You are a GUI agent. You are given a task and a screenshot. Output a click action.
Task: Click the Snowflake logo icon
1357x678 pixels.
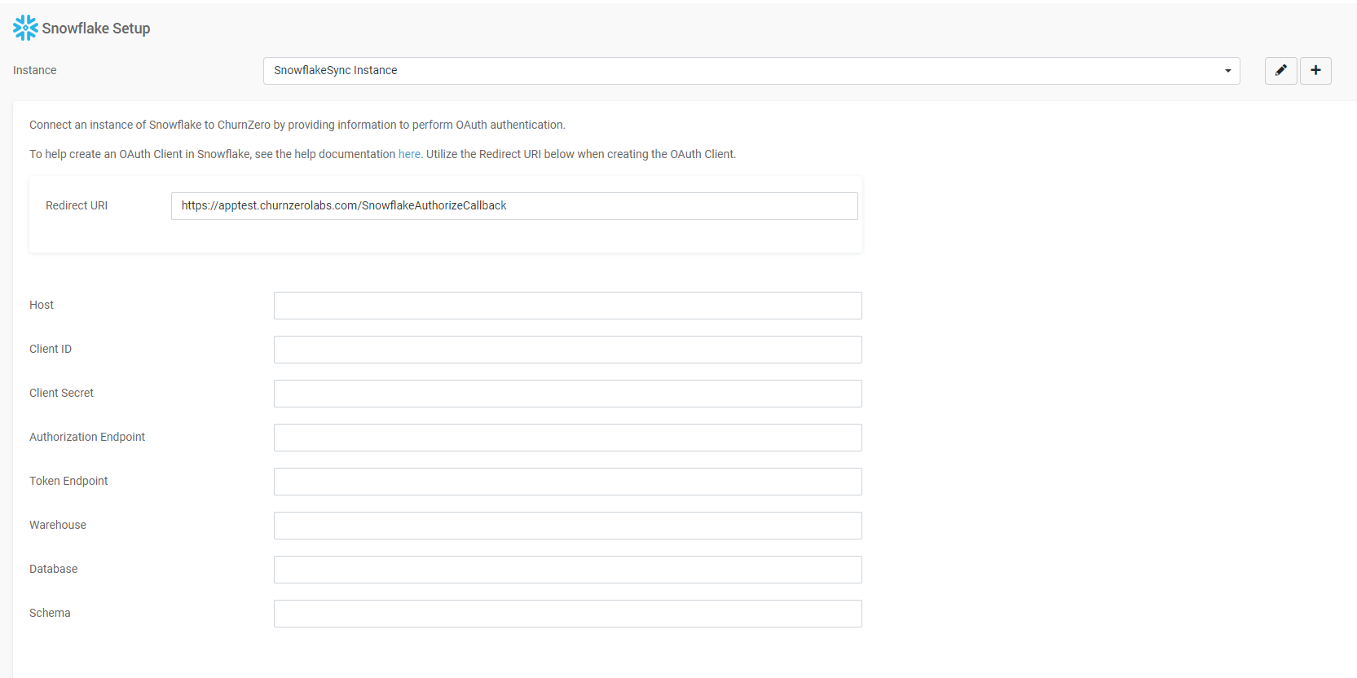click(x=25, y=28)
